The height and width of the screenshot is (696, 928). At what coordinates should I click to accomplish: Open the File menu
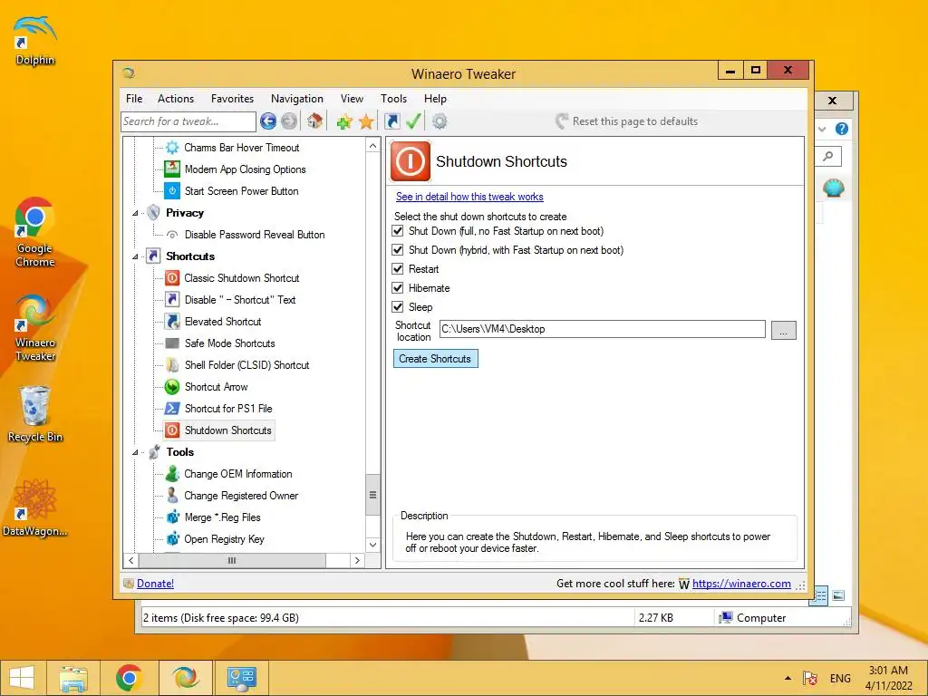tap(134, 99)
